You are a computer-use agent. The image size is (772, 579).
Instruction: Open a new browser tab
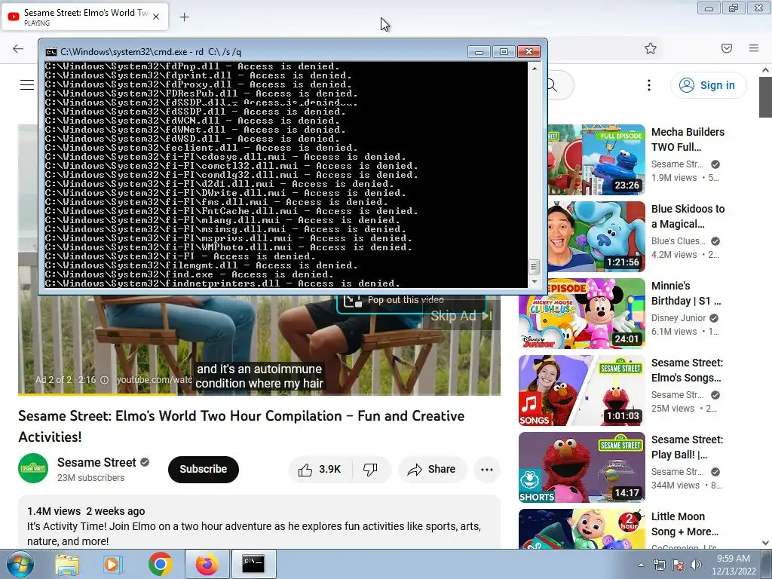184,17
